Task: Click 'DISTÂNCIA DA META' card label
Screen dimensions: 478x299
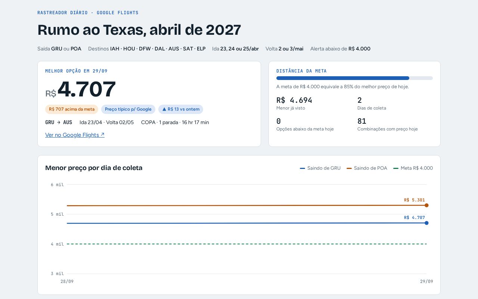Action: [x=301, y=71]
